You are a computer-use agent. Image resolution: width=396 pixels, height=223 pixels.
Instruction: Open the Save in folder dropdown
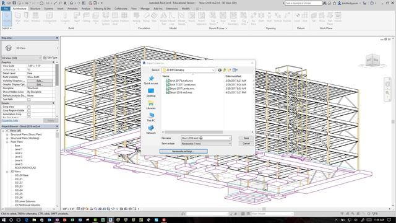(213, 70)
